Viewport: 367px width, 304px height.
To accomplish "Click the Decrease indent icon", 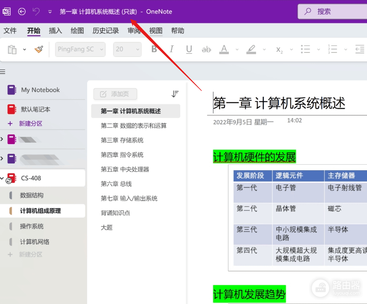I will [x=360, y=49].
